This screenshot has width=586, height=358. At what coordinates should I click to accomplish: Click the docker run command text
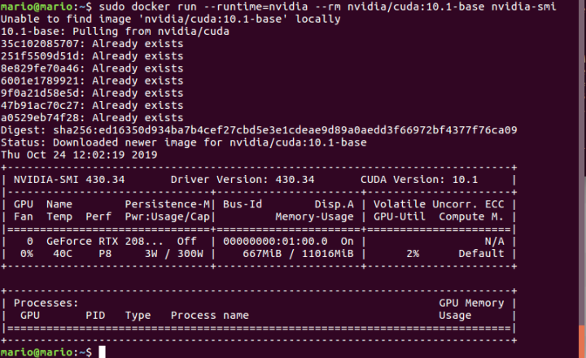click(327, 7)
